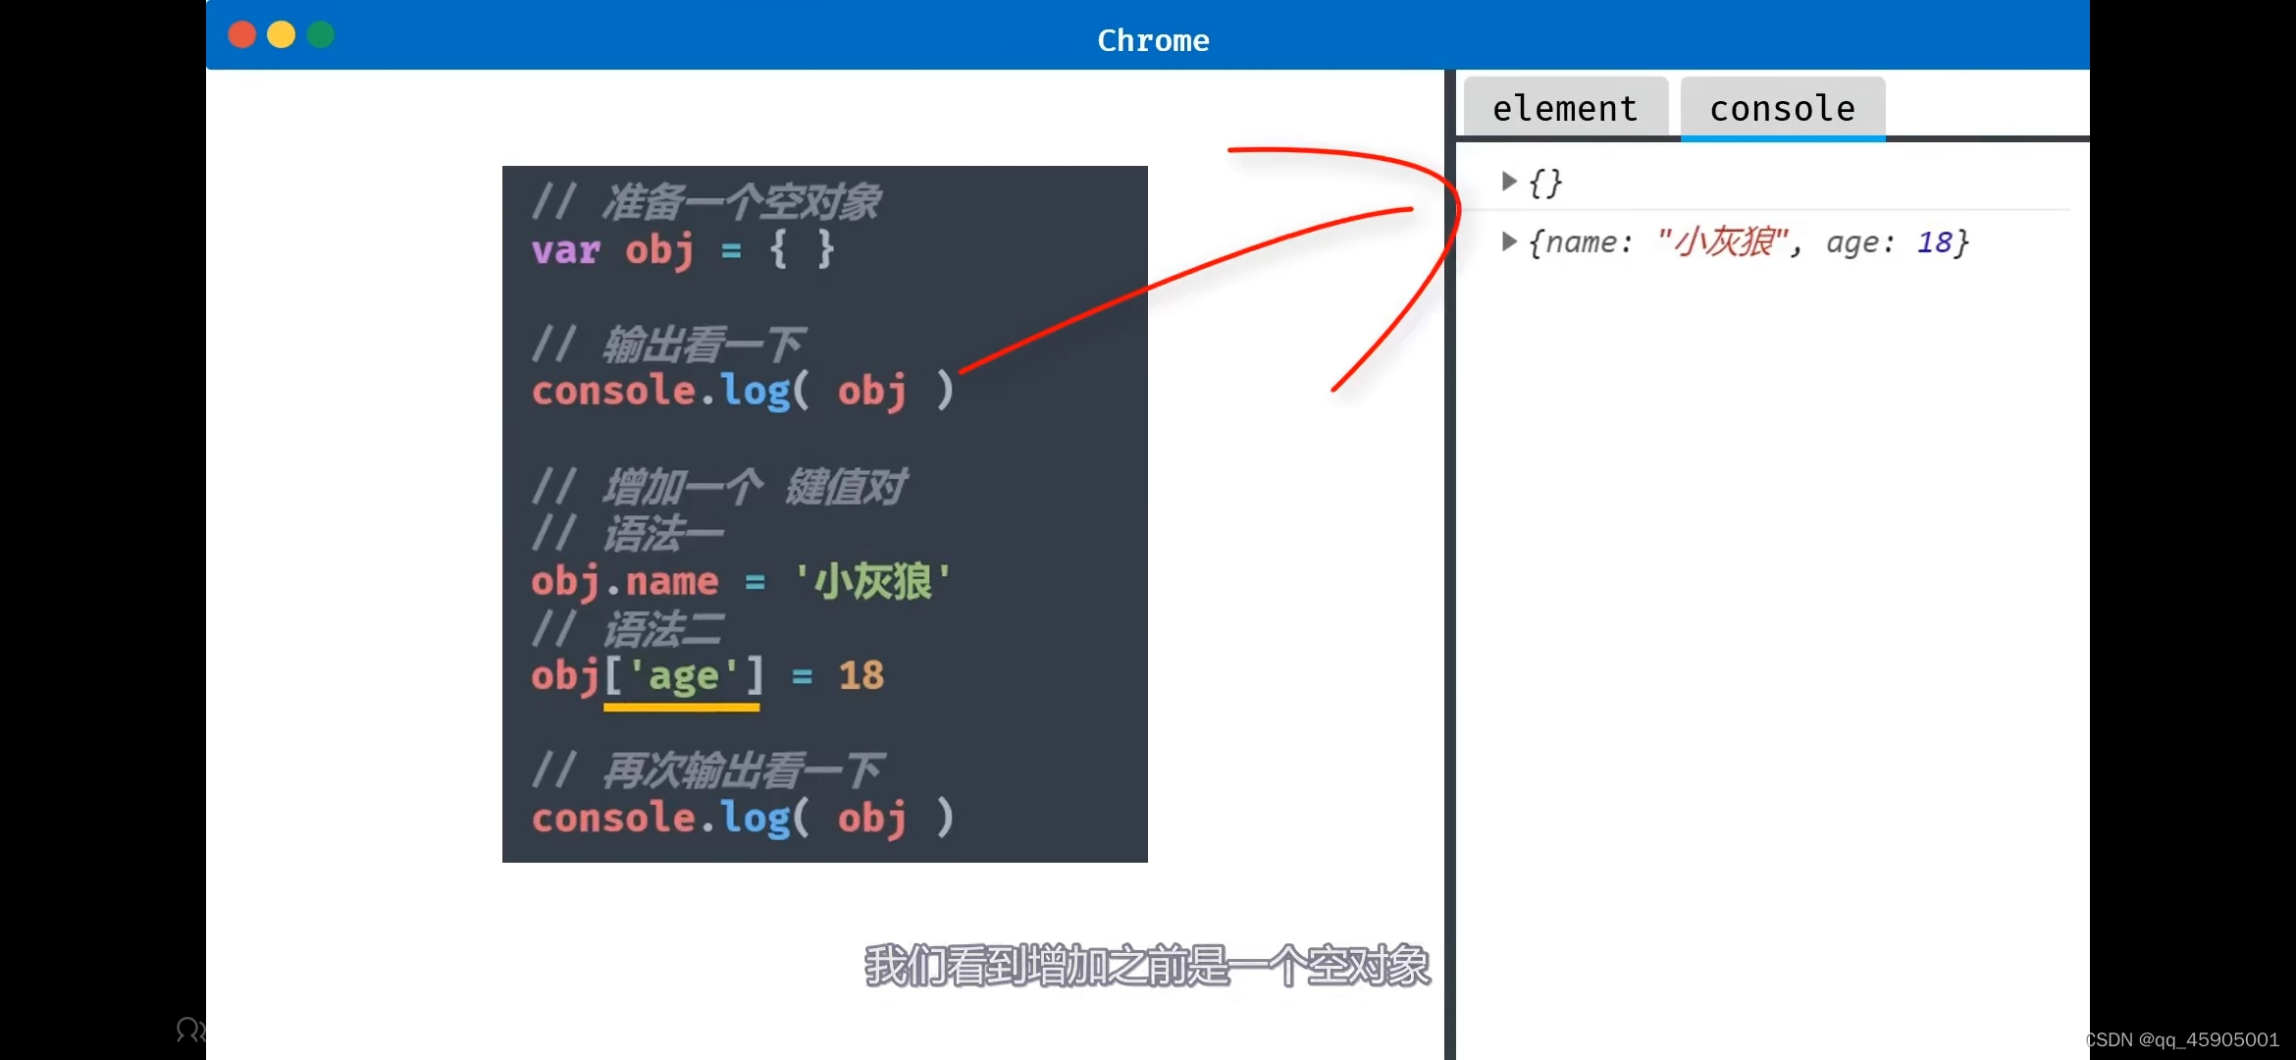Click the last console.log( obj ) line
This screenshot has width=2296, height=1060.
742,818
